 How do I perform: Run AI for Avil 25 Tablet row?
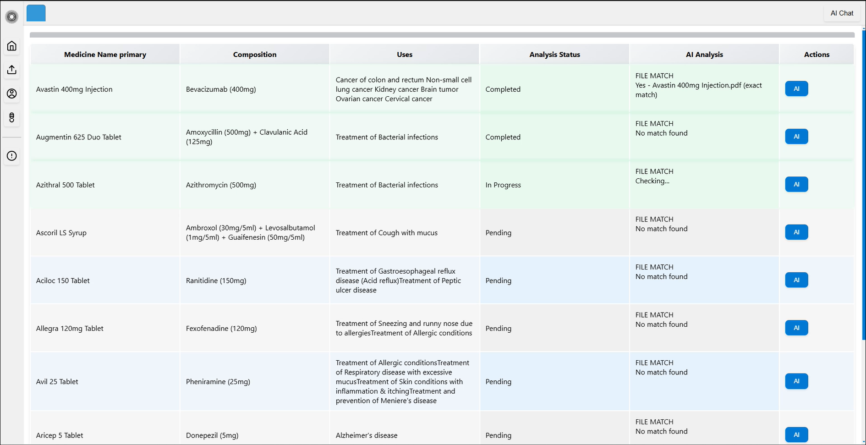(x=796, y=381)
